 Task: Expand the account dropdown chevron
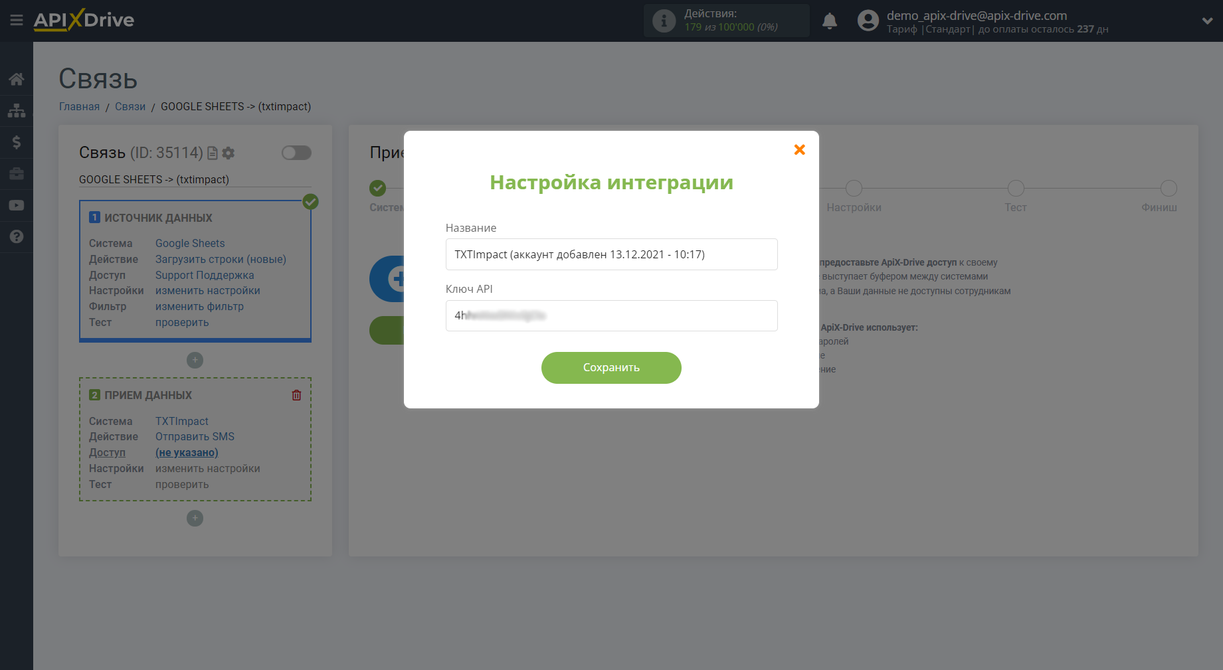coord(1207,21)
